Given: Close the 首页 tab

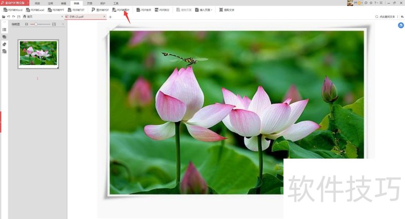Looking at the screenshot, I should coord(62,17).
